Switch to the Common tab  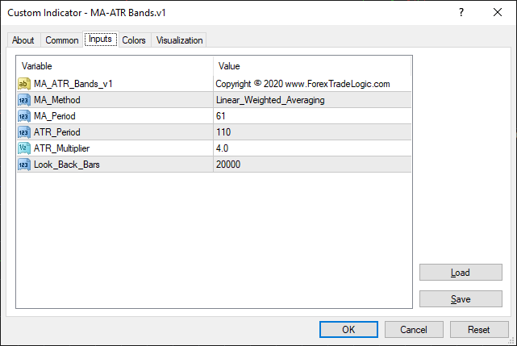[62, 40]
